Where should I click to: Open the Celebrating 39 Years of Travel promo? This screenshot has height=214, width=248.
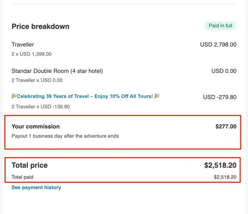(85, 96)
